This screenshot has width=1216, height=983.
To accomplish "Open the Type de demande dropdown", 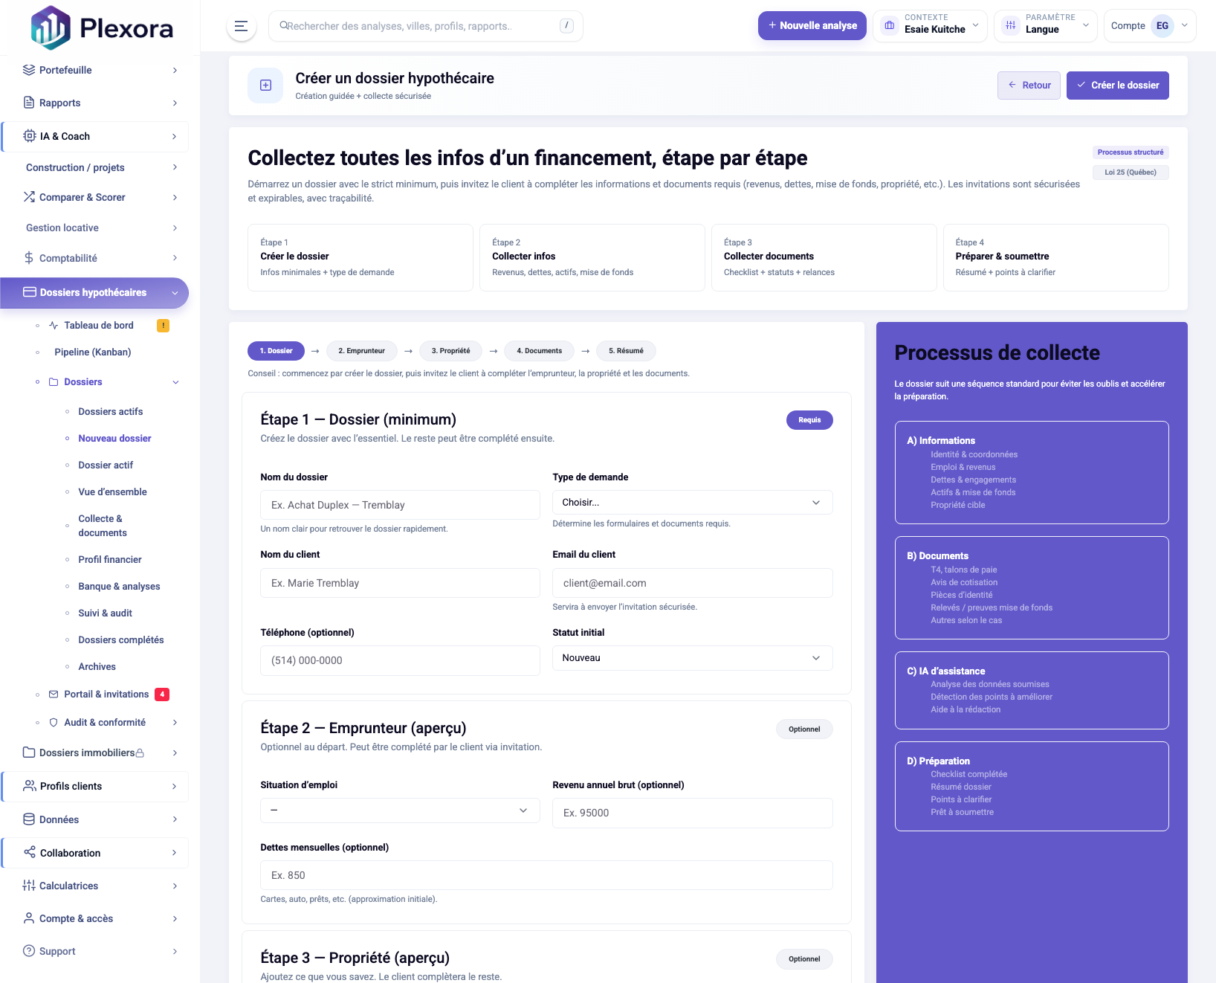I will coord(691,503).
